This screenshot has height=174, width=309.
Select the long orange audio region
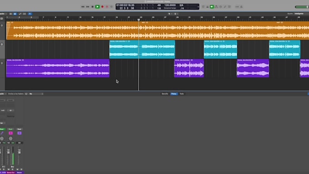click(158, 30)
